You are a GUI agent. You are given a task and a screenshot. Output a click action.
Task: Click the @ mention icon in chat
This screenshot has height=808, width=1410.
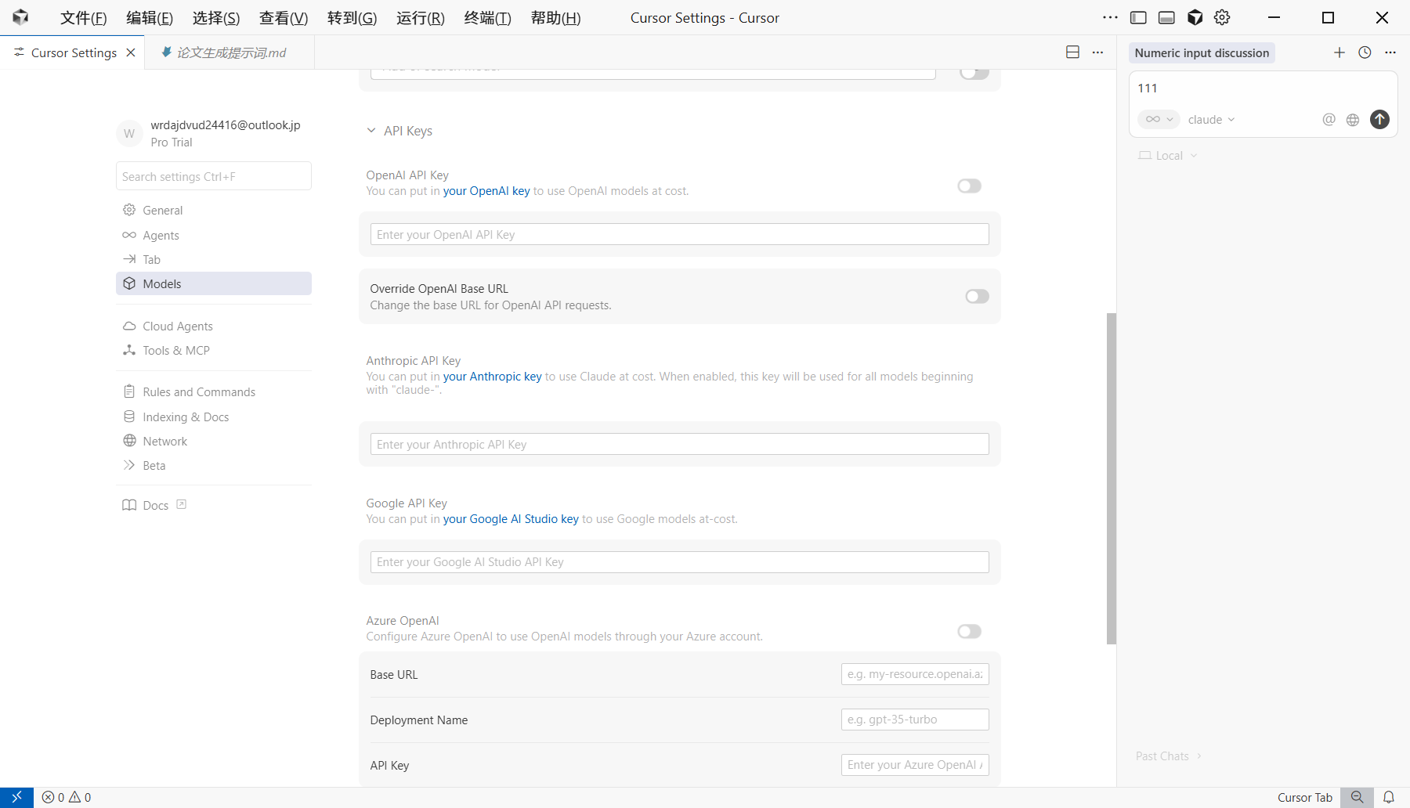coord(1329,120)
